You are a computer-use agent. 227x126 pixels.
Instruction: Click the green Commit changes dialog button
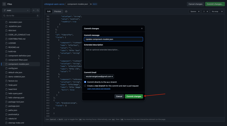coord(134,96)
